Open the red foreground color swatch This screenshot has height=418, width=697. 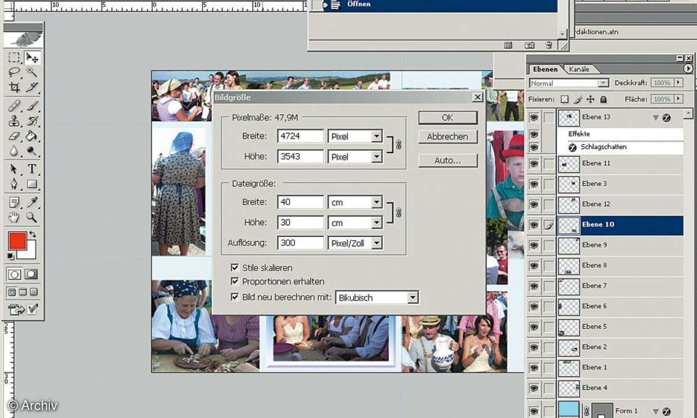(x=17, y=240)
